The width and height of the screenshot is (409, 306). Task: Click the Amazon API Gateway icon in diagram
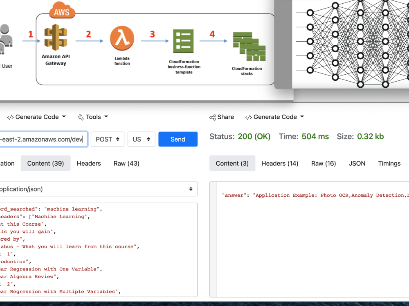coord(56,37)
